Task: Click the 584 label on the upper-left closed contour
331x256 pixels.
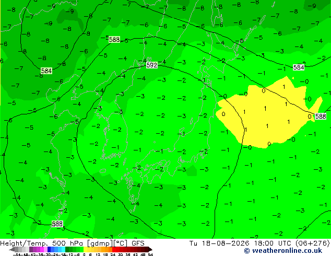Action: [x=46, y=71]
